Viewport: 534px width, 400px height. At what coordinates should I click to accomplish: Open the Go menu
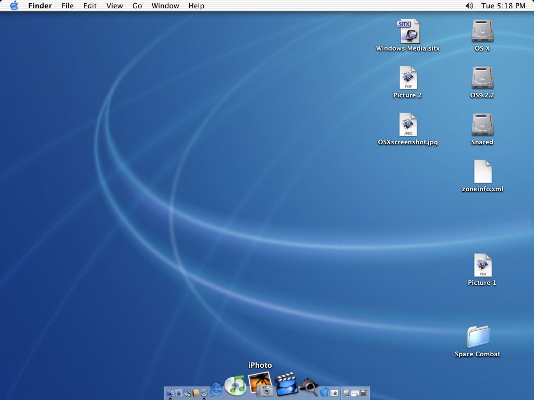(x=137, y=6)
